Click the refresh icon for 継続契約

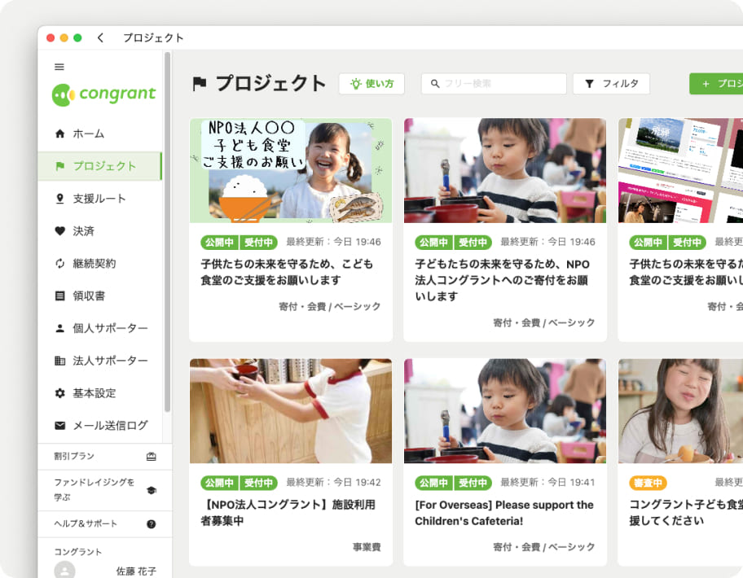(59, 263)
